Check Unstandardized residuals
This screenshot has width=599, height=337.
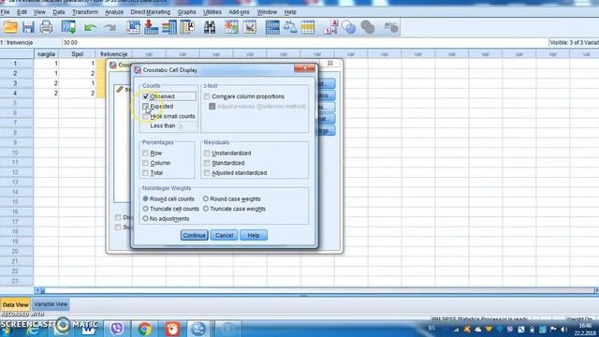tap(207, 154)
